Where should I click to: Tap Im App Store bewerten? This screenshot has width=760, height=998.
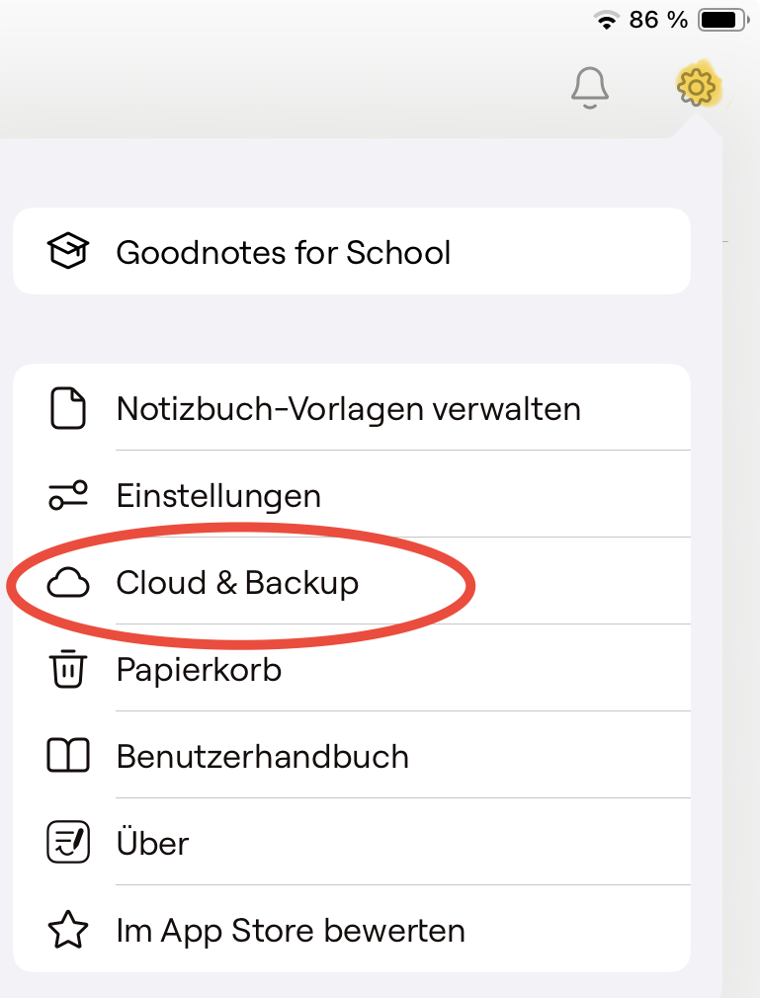click(291, 930)
